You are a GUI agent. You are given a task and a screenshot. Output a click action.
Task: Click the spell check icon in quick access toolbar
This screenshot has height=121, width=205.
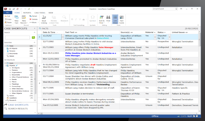pos(29,9)
